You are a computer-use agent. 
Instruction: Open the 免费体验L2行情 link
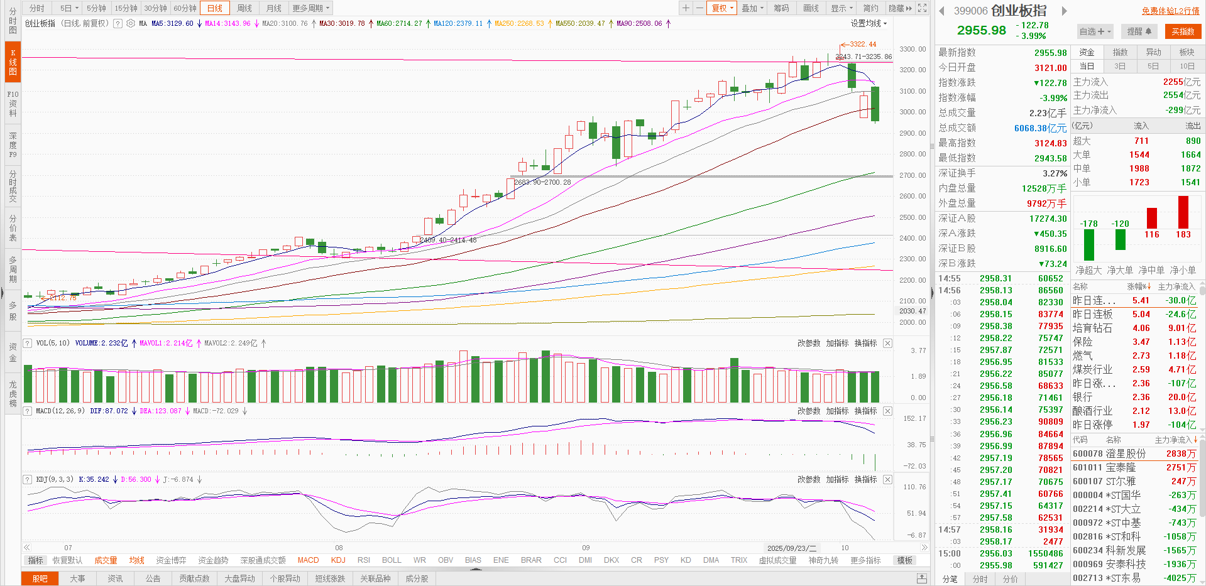[1170, 11]
